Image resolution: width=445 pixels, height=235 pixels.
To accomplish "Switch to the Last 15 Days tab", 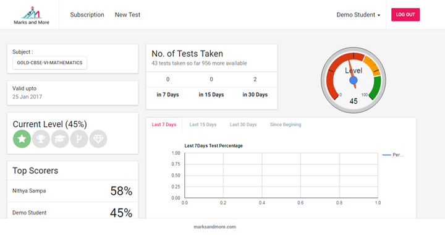I will coord(203,124).
